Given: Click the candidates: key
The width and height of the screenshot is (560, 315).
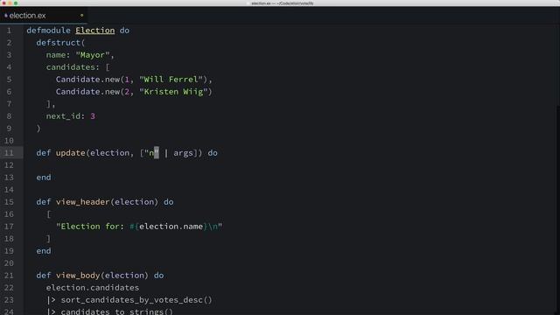Looking at the screenshot, I should (73, 67).
